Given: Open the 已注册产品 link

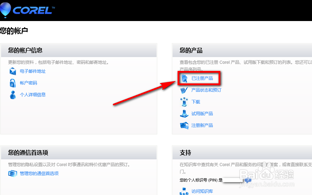Looking at the screenshot, I should [202, 78].
